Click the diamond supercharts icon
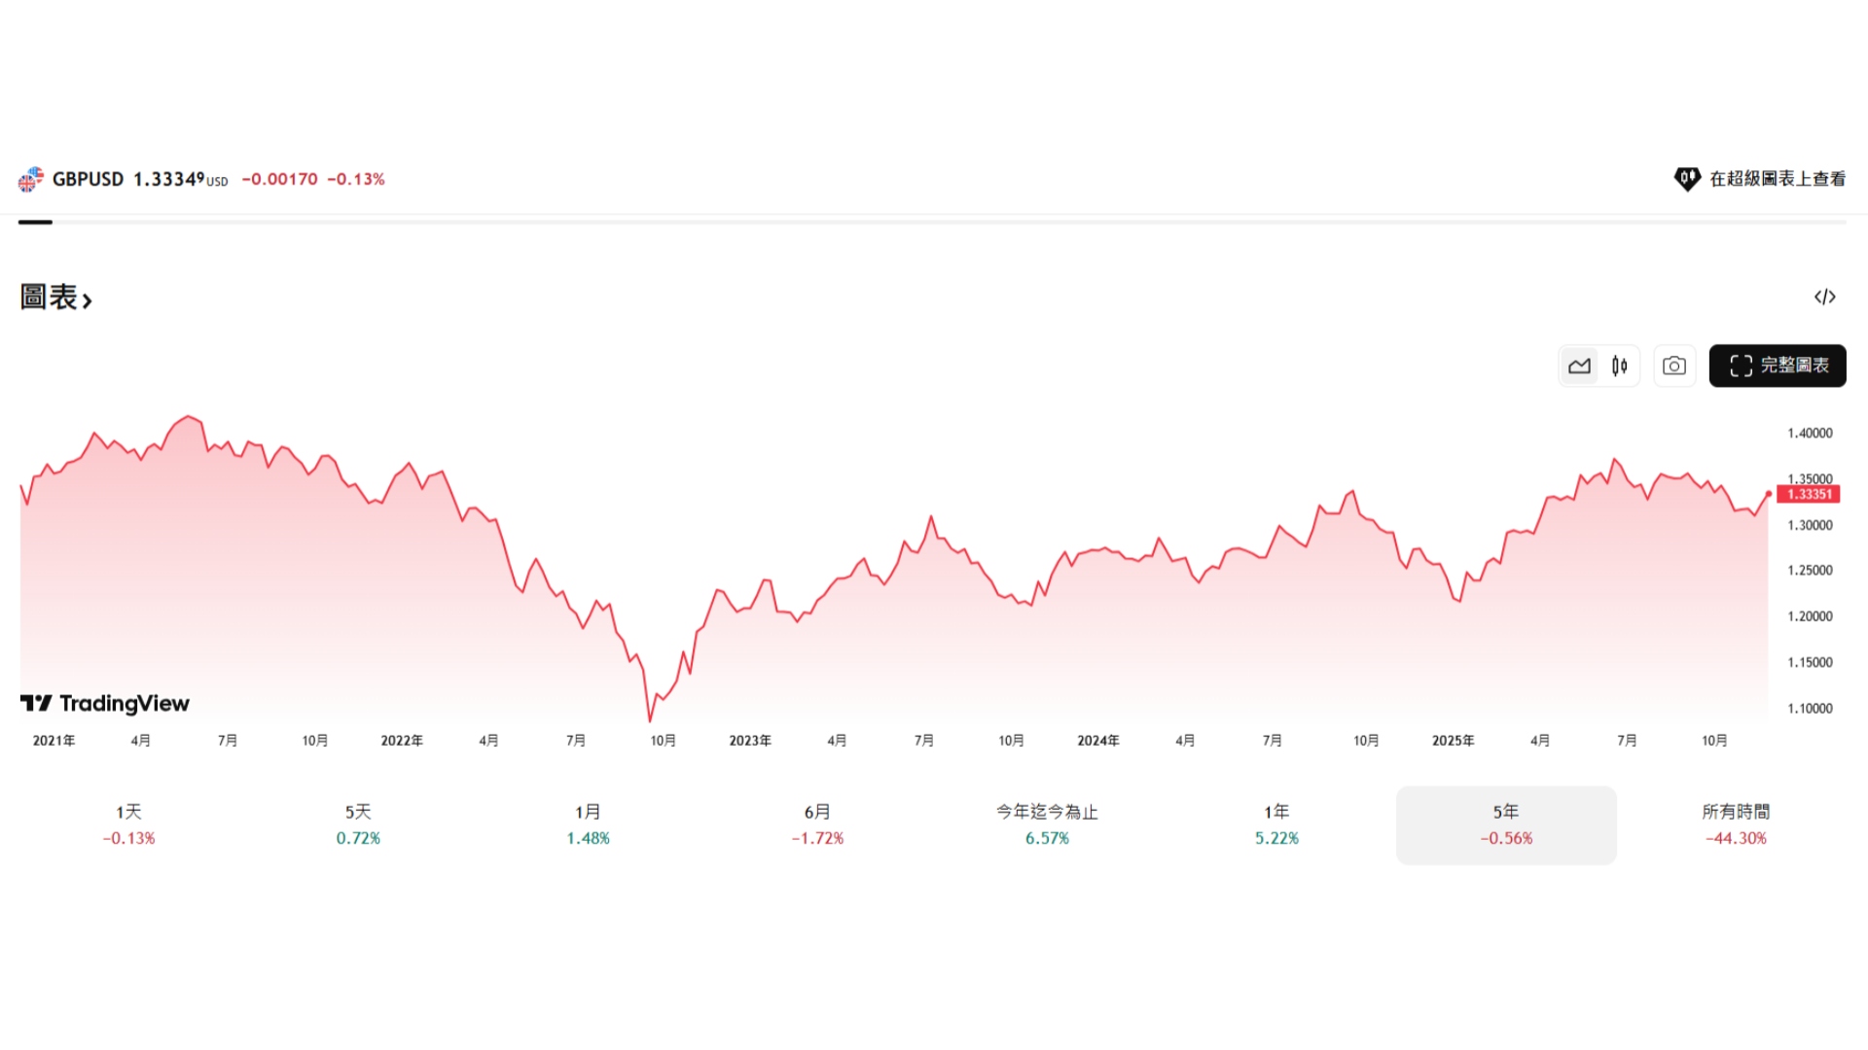 coord(1687,179)
